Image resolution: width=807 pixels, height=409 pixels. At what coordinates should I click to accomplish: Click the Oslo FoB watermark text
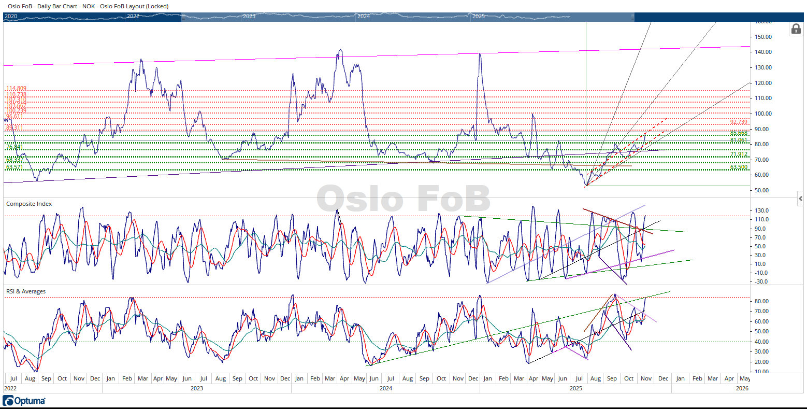[x=403, y=199]
